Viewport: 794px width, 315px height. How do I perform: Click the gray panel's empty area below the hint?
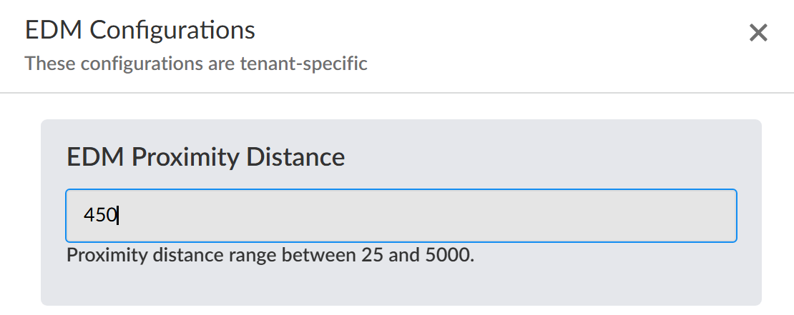click(x=401, y=286)
